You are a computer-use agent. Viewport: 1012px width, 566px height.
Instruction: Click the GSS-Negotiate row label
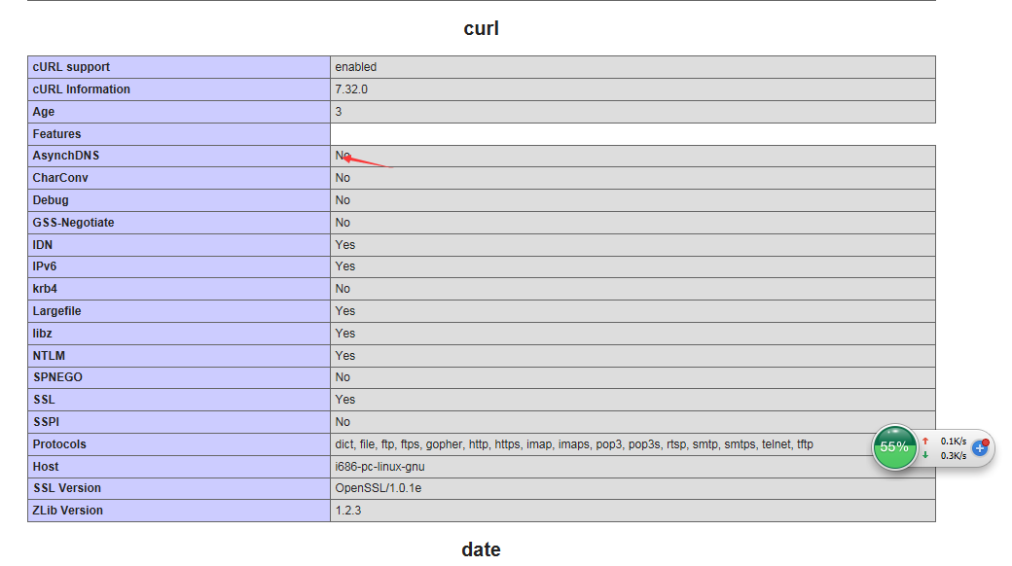(x=73, y=223)
